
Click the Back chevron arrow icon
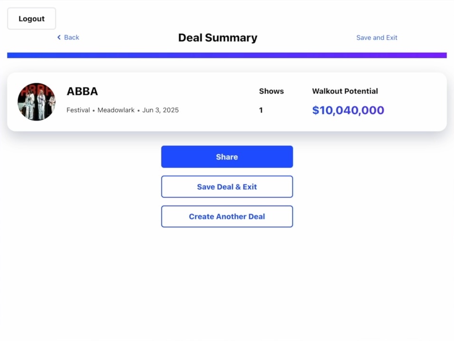click(59, 38)
